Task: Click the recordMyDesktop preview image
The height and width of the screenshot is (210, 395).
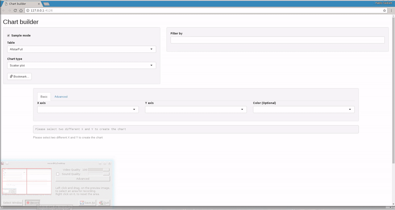Action: [x=27, y=181]
